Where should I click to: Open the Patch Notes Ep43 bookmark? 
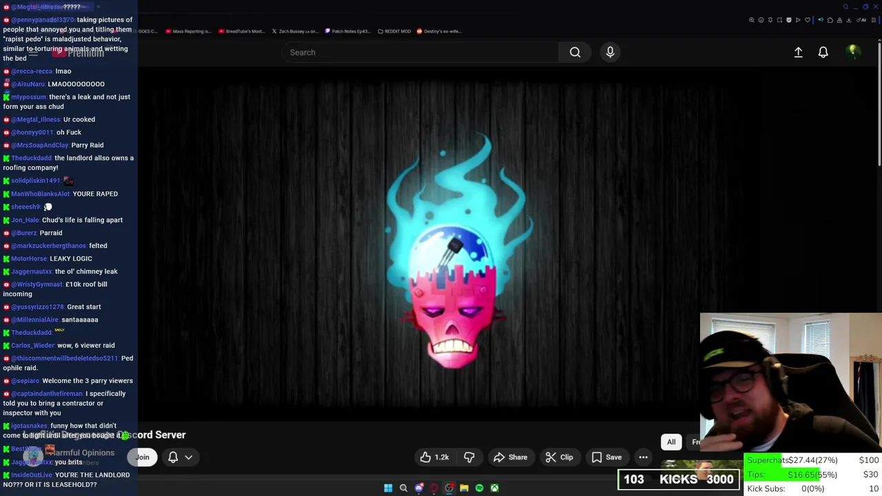349,31
